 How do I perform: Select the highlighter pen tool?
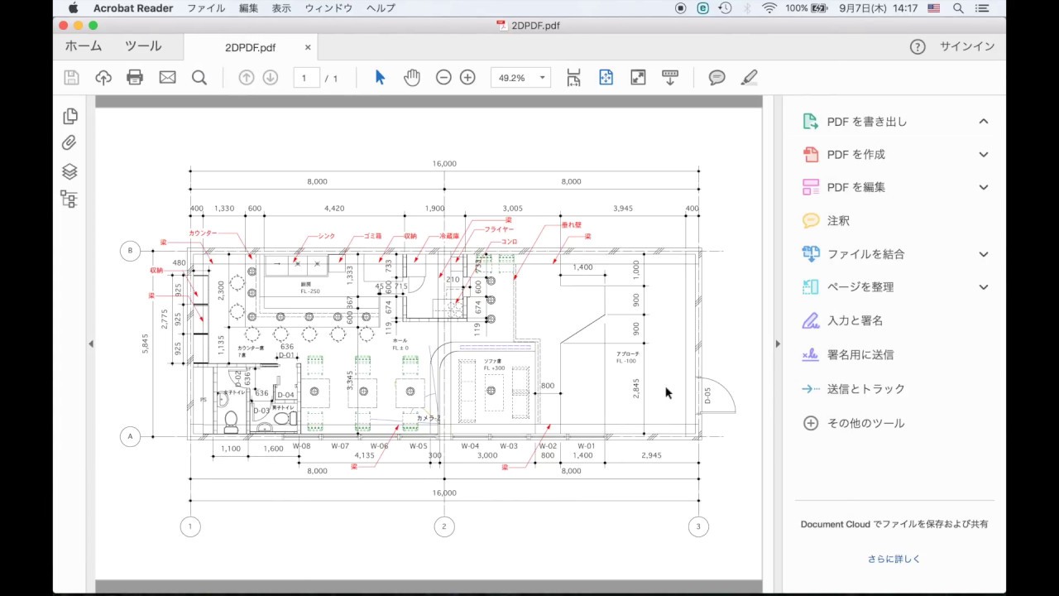coord(749,78)
